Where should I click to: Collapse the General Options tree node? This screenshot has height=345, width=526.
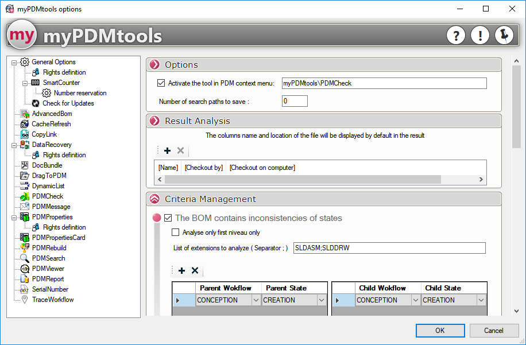(x=14, y=62)
